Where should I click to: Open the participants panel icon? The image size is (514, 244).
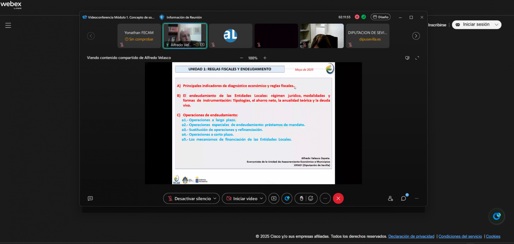click(x=390, y=198)
